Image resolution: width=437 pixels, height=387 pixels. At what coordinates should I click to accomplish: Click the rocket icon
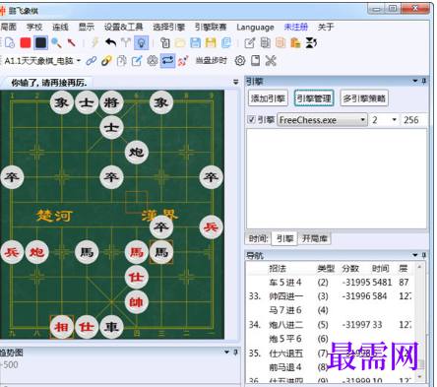pos(183,61)
